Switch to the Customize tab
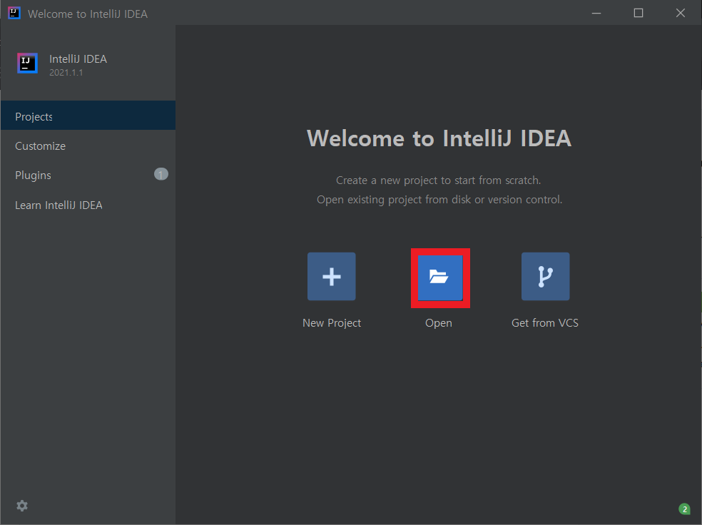Image resolution: width=702 pixels, height=525 pixels. coord(88,146)
